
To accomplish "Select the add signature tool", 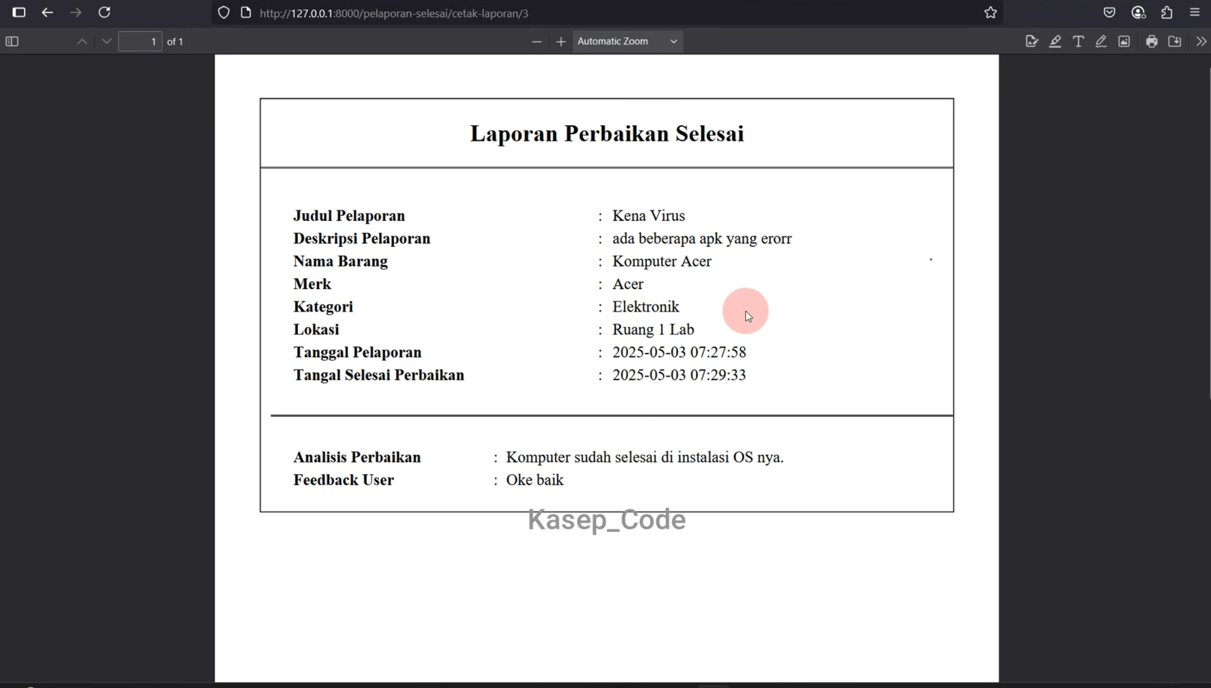I will click(x=1031, y=42).
